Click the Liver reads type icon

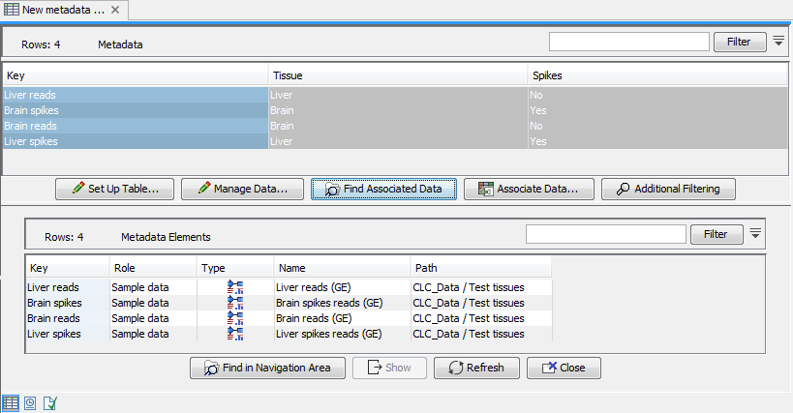pyautogui.click(x=235, y=286)
